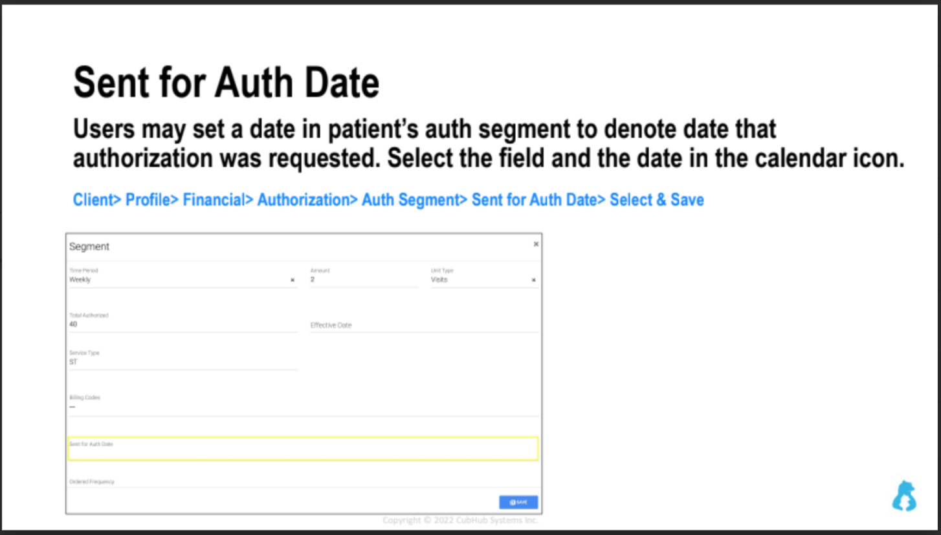Open the Unit Type dropdown showing Visits
This screenshot has width=941, height=535.
[484, 277]
